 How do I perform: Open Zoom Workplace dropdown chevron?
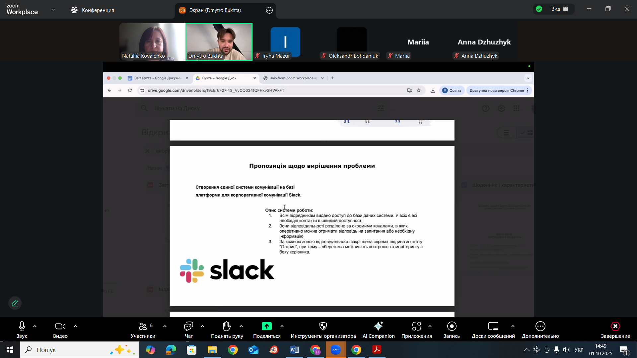53,10
